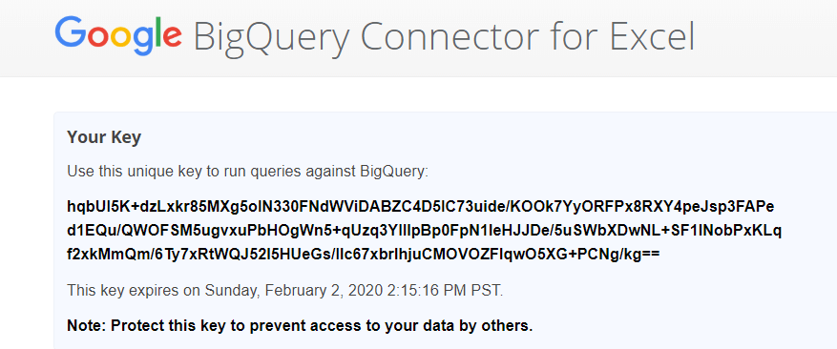This screenshot has height=349, width=837.
Task: Click the word BigQuery in the header
Action: (272, 38)
